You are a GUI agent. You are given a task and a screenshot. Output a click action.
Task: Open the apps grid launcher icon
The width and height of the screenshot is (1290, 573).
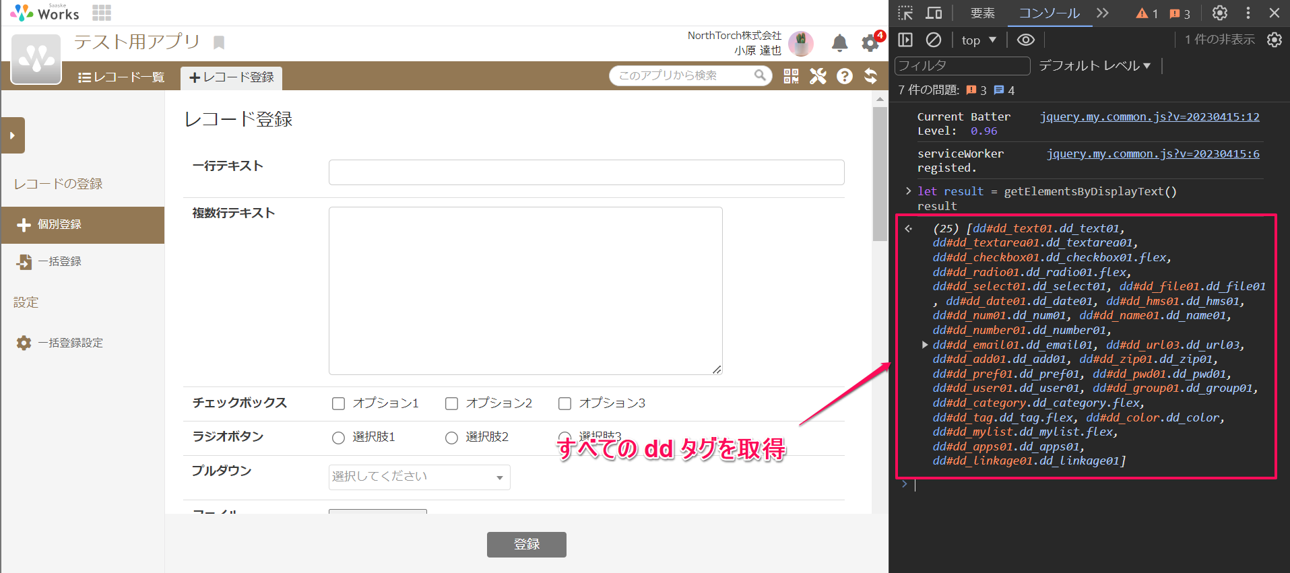click(x=102, y=13)
